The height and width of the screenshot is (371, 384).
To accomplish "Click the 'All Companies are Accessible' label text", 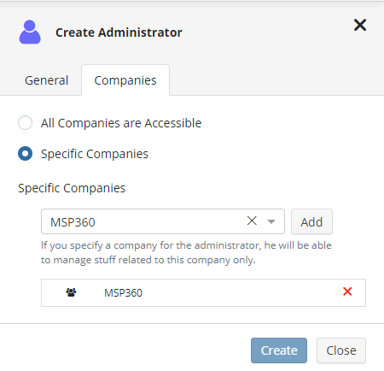I will click(x=121, y=123).
